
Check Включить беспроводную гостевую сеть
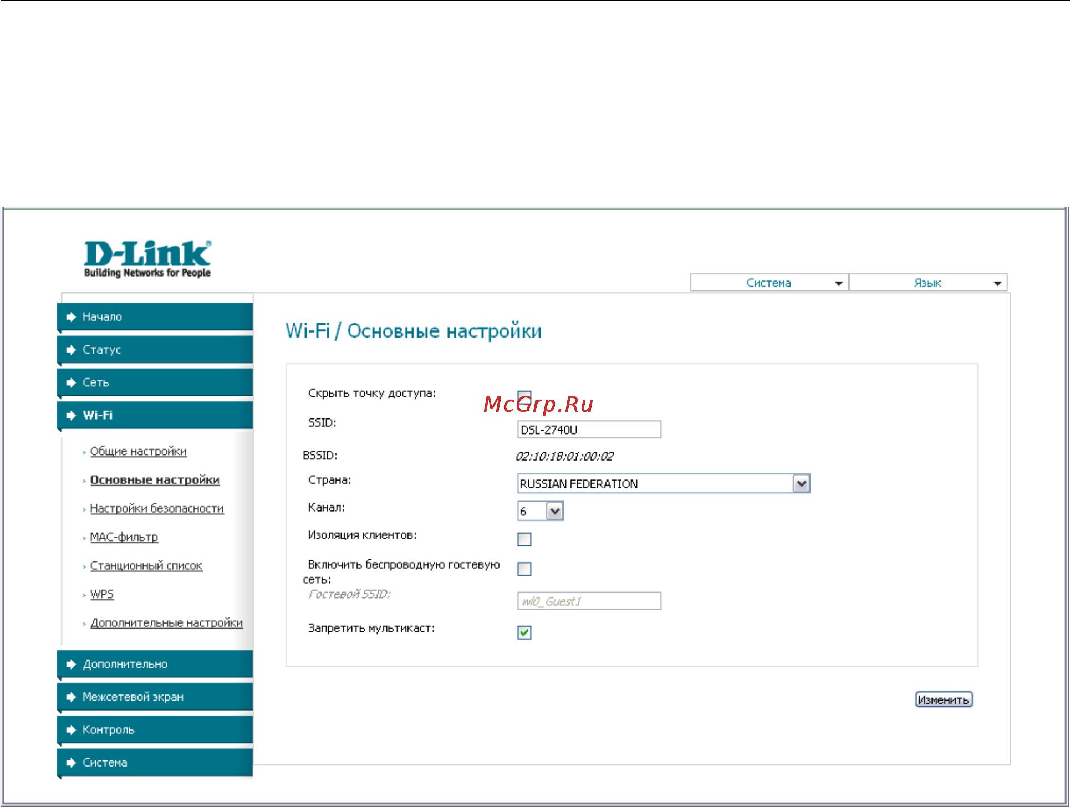524,569
